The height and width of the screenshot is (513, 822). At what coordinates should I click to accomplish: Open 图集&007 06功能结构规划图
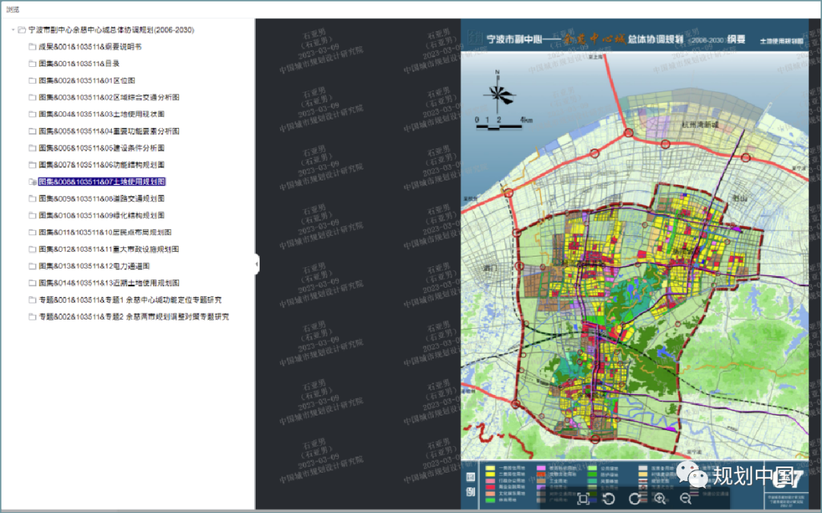coord(102,164)
